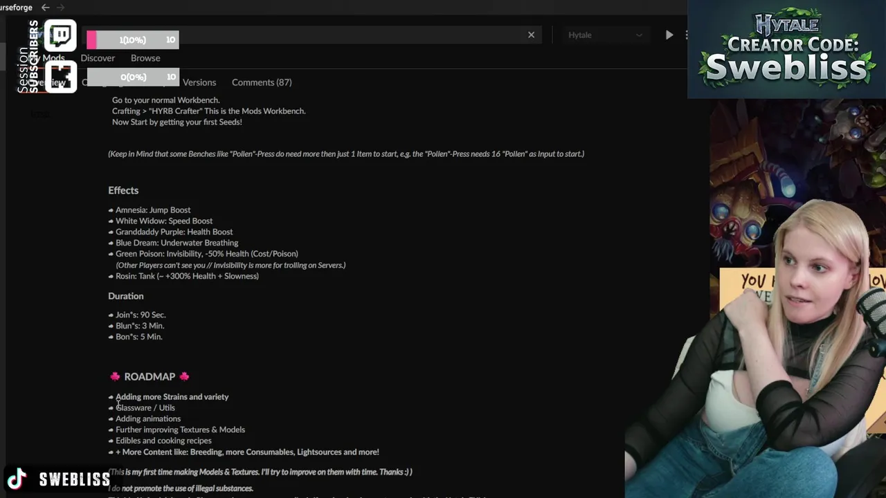Select the italic Keep in Mind note
Image resolution: width=886 pixels, height=498 pixels.
pos(346,154)
